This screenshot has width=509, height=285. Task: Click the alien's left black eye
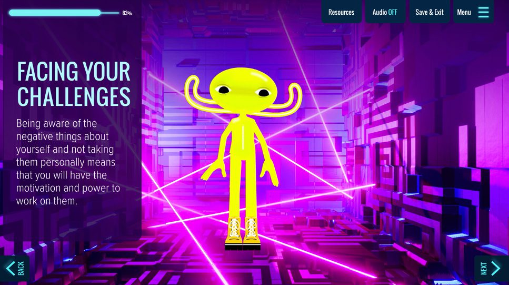coord(224,91)
